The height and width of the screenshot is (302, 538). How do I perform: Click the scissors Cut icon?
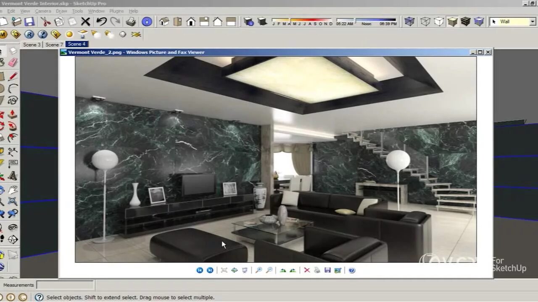coord(46,21)
